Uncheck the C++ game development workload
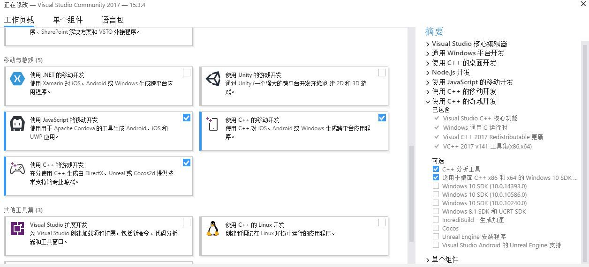Screen dimensions: 589x267 click(187, 163)
